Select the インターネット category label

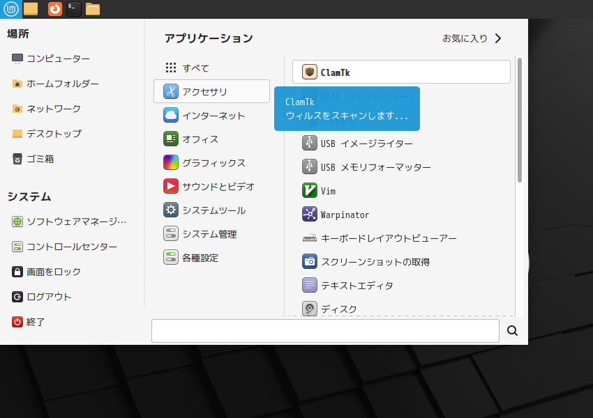(213, 116)
